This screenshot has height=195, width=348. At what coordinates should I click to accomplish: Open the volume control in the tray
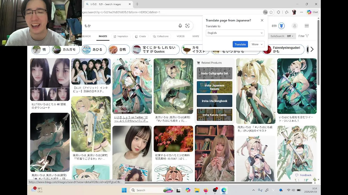tap(293, 190)
